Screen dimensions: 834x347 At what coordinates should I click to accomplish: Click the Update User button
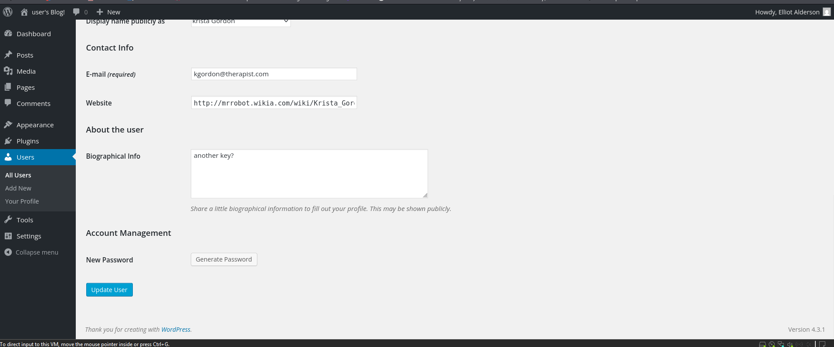tap(109, 290)
